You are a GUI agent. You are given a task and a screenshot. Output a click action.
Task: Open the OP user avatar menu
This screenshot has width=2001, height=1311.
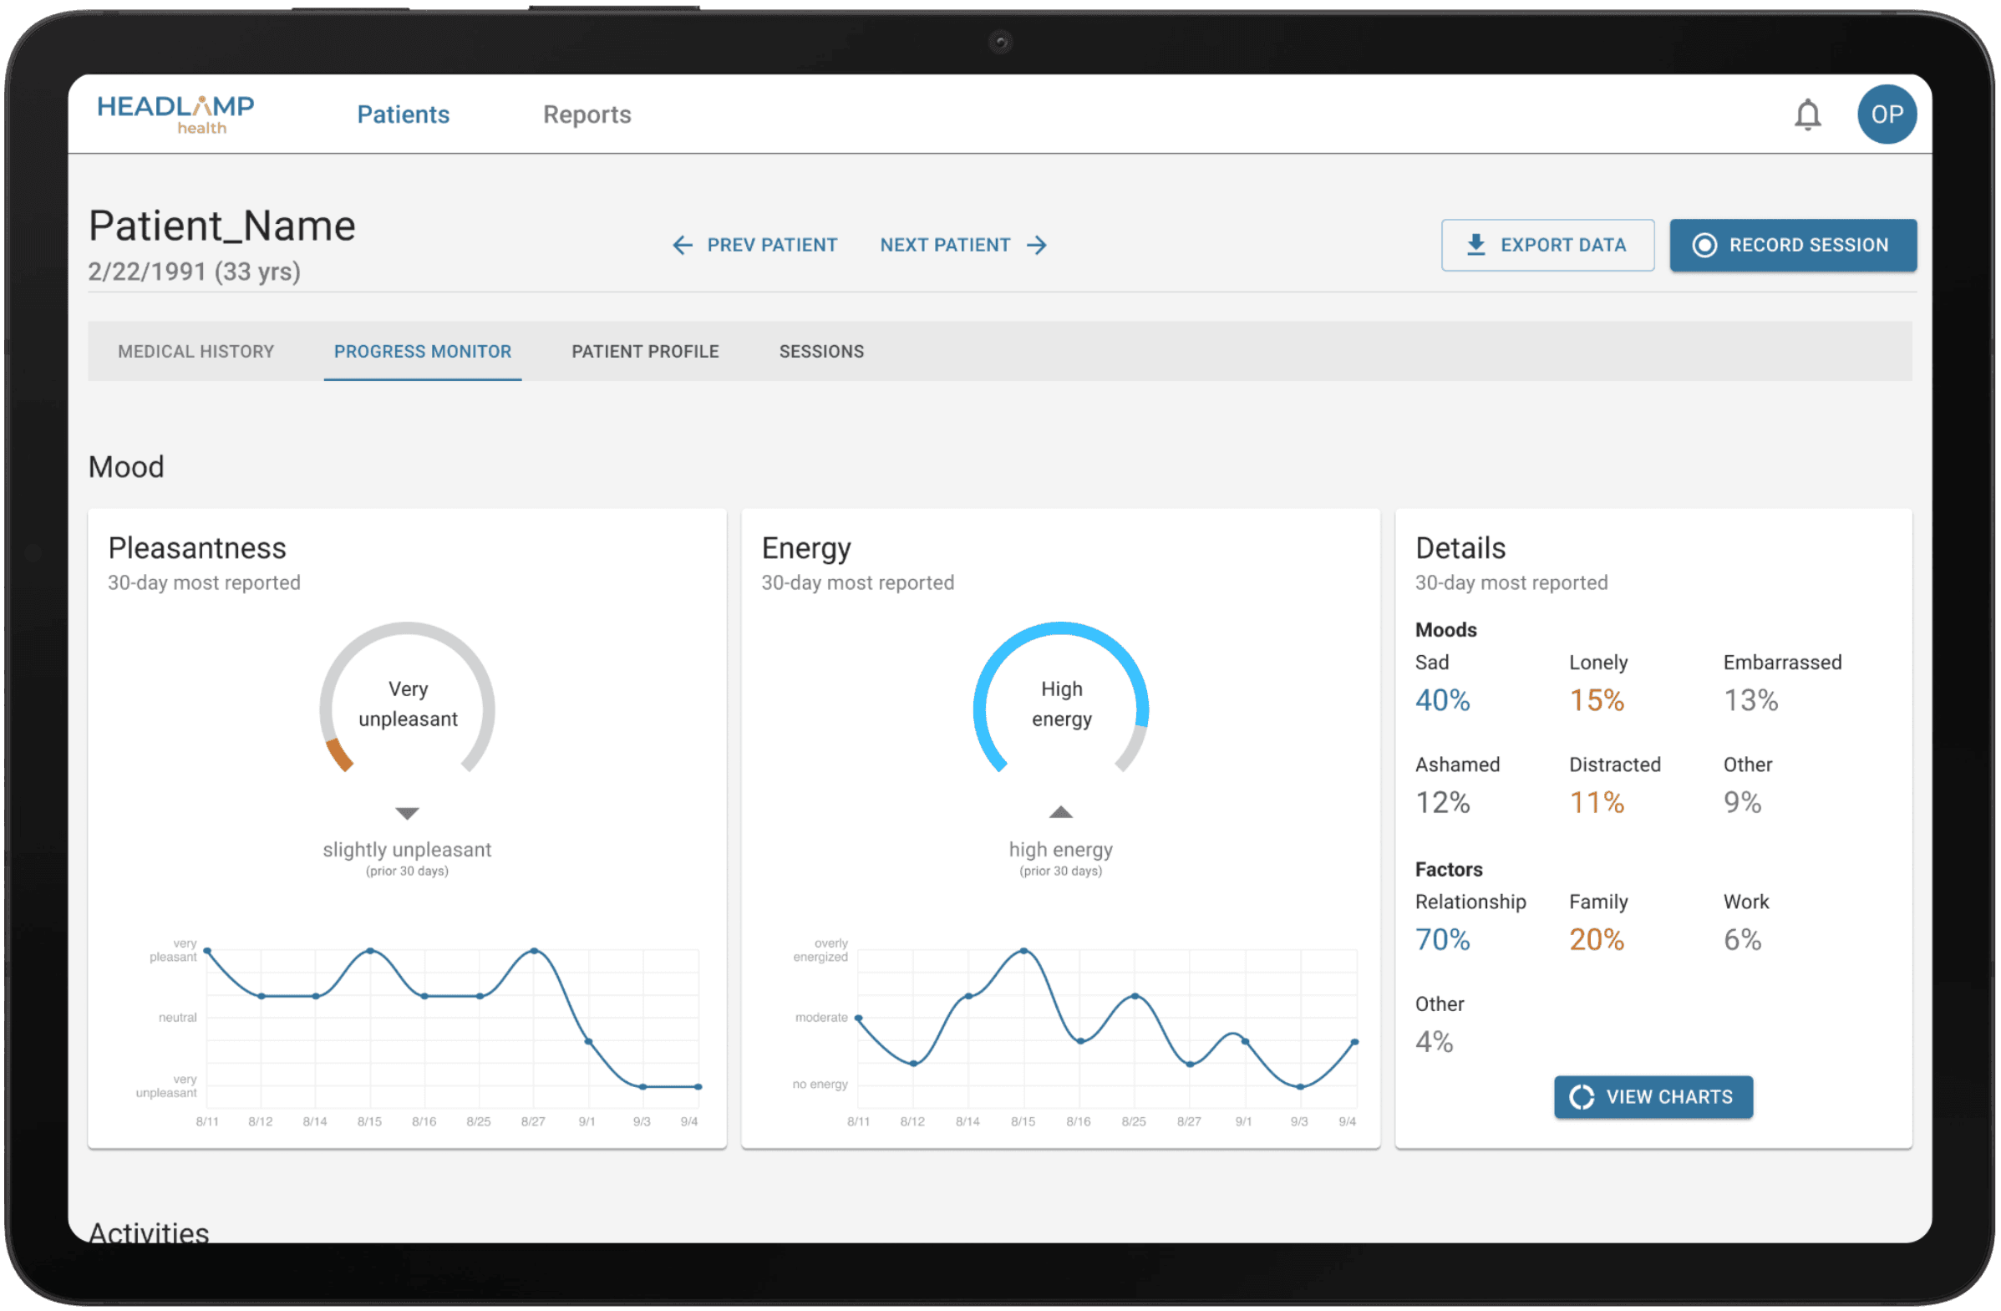pyautogui.click(x=1886, y=114)
